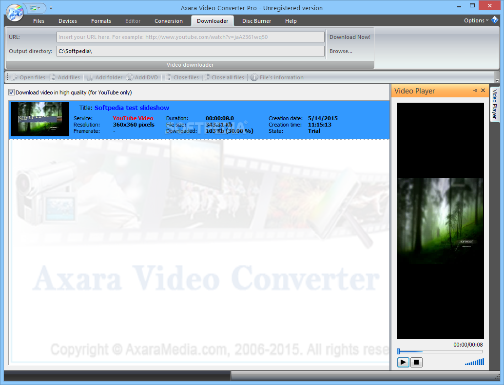Select the Downloader tab

[x=213, y=21]
